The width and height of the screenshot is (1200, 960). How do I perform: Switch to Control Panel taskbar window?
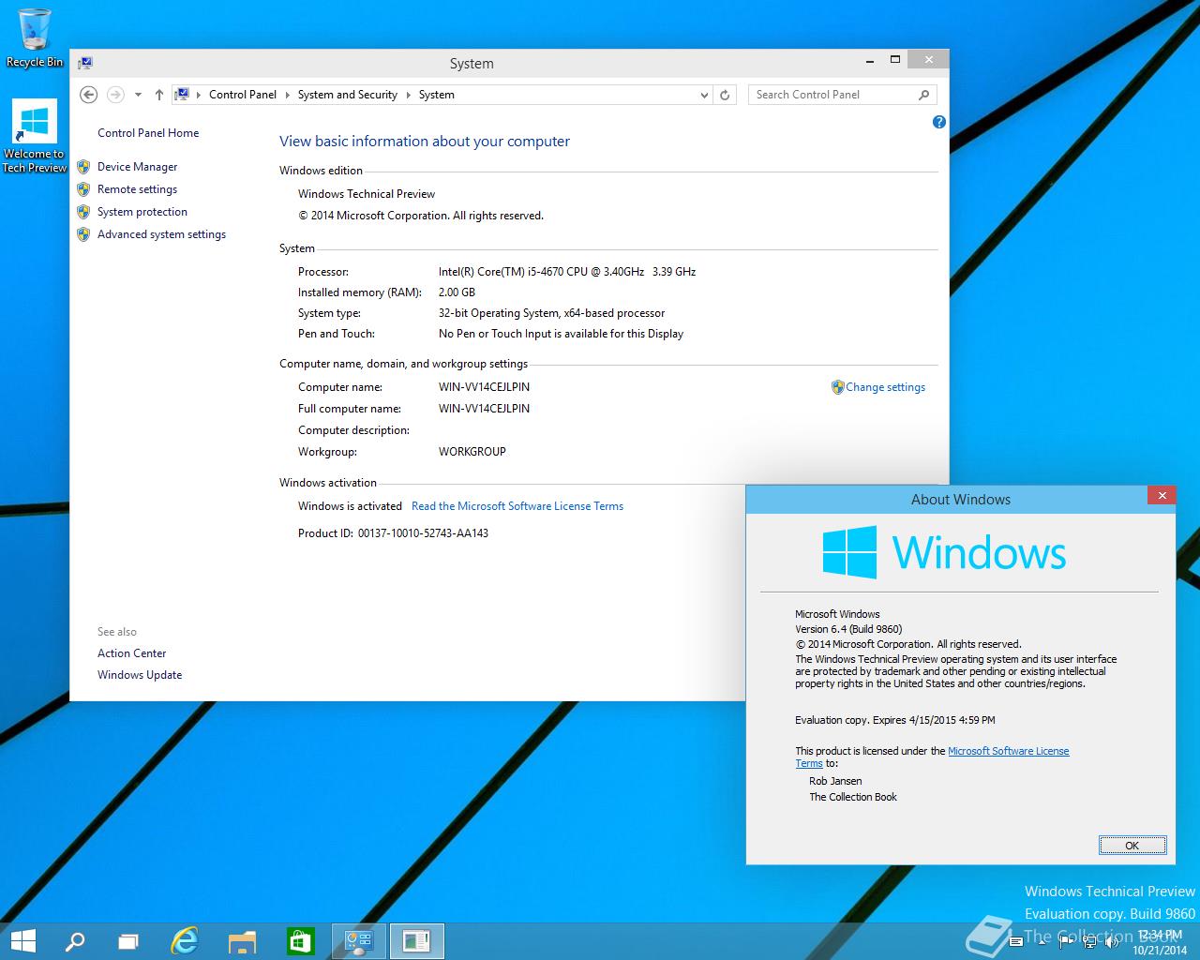[359, 941]
